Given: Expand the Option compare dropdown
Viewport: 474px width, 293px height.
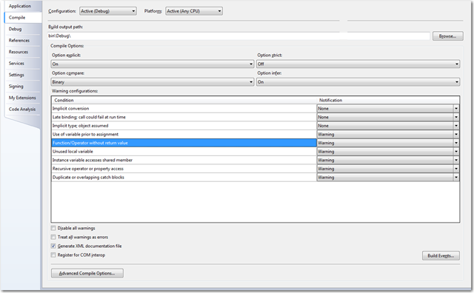Looking at the screenshot, I should click(153, 82).
